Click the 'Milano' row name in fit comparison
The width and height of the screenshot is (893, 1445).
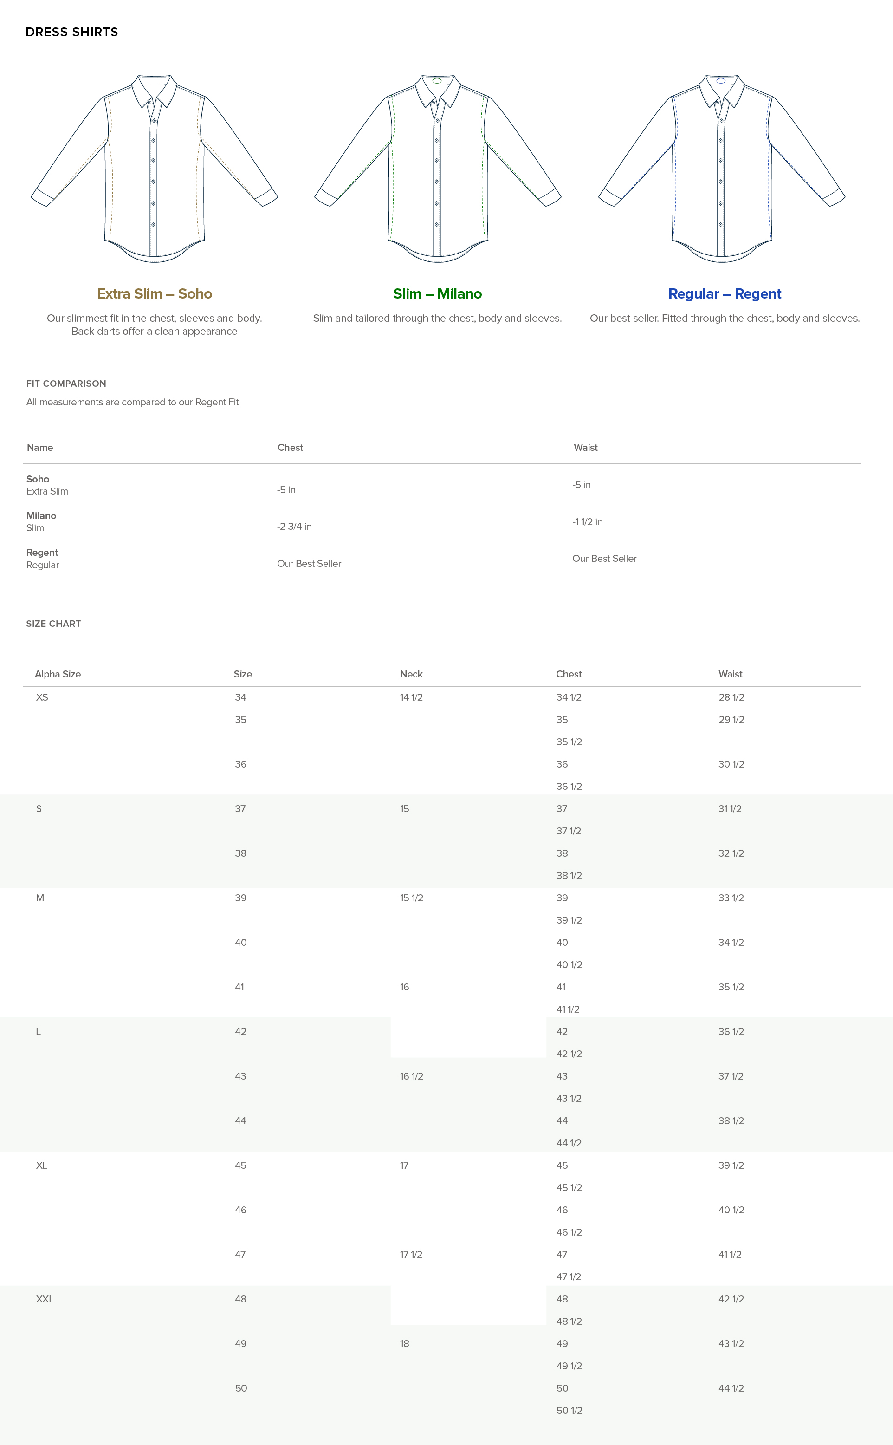pyautogui.click(x=41, y=516)
